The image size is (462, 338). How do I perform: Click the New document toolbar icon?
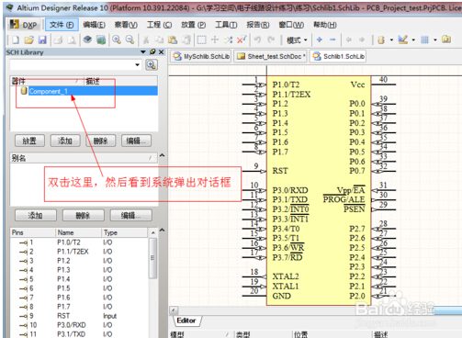pos(16,39)
